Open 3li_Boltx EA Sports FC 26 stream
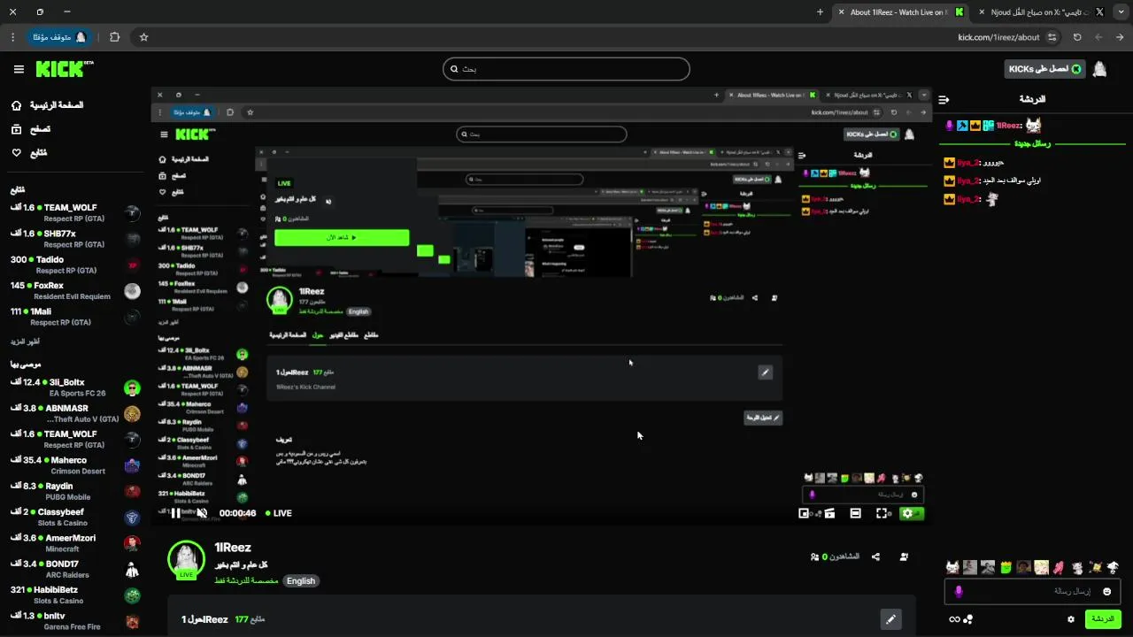Viewport: 1133px width, 637px height. pos(75,388)
